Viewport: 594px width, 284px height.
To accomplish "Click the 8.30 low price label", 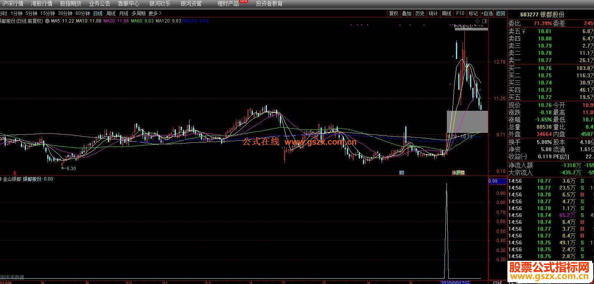I will click(x=71, y=168).
